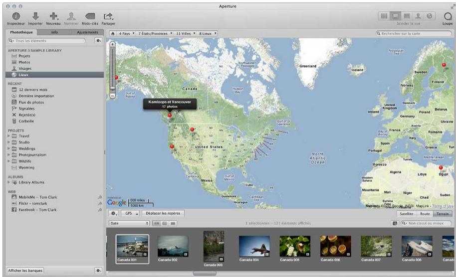Open the Inspecteur panel
Viewport: 456px width, 277px height.
tap(15, 18)
